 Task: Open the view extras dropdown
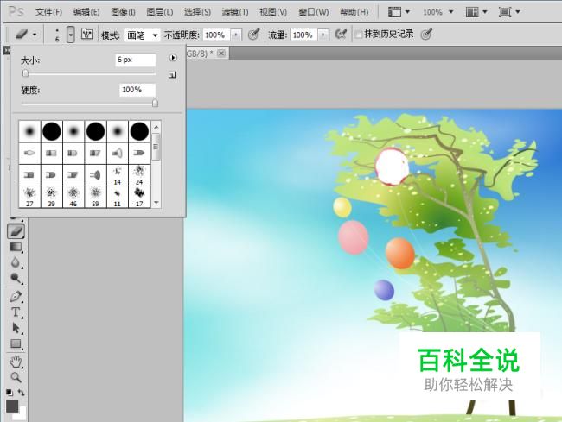click(399, 12)
